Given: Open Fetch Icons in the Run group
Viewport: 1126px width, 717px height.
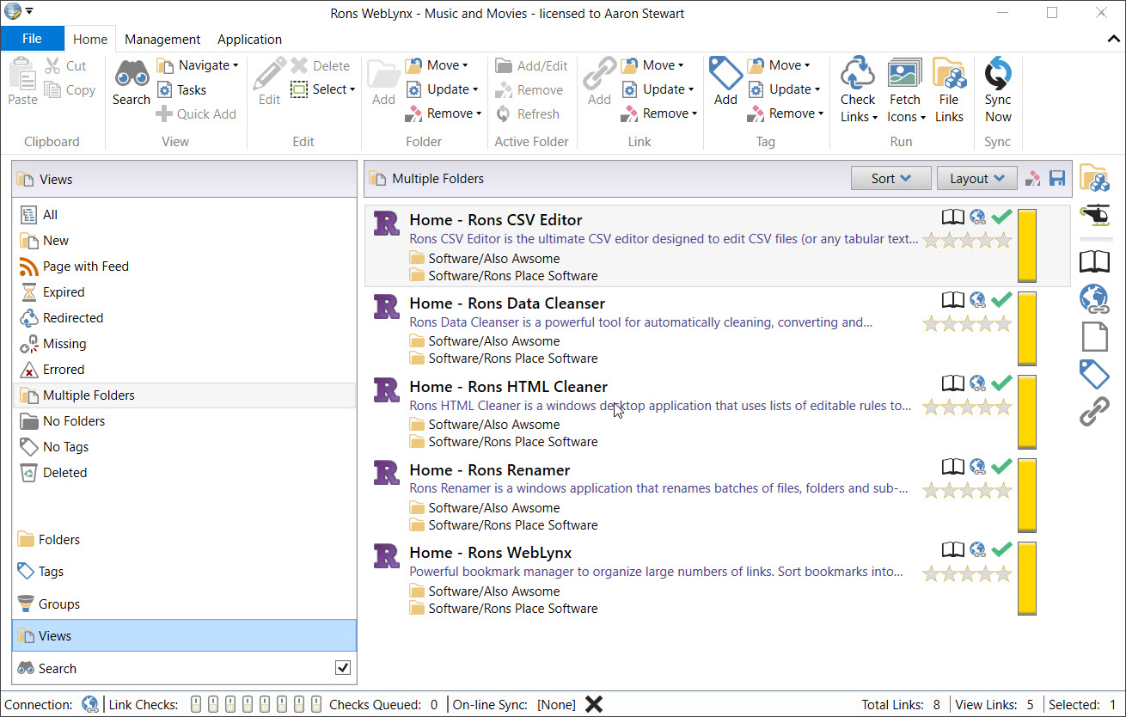Looking at the screenshot, I should [x=905, y=90].
